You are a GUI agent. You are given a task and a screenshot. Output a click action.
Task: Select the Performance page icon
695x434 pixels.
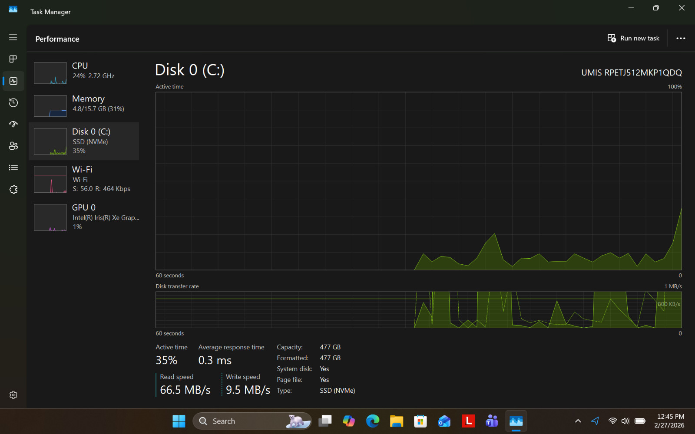coord(13,81)
